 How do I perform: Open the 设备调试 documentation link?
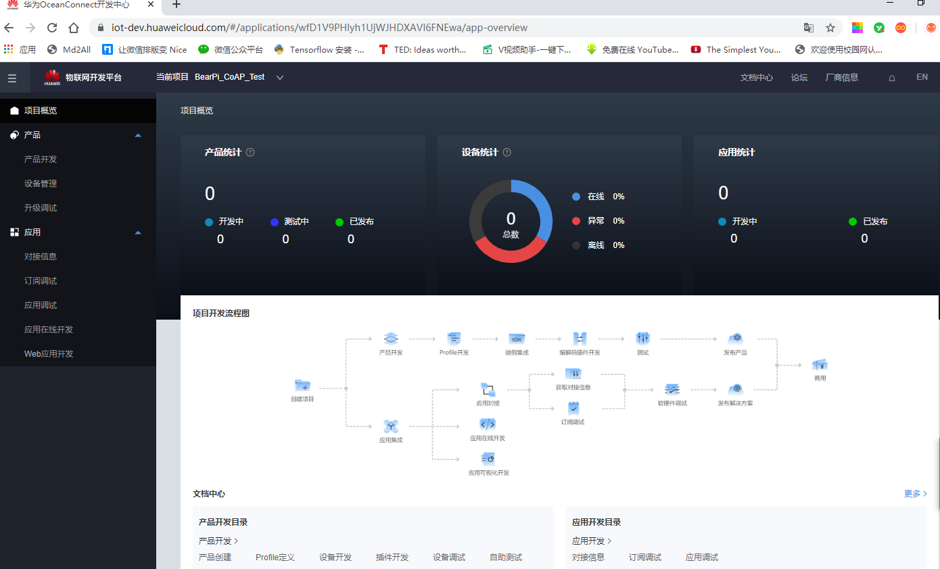[449, 558]
